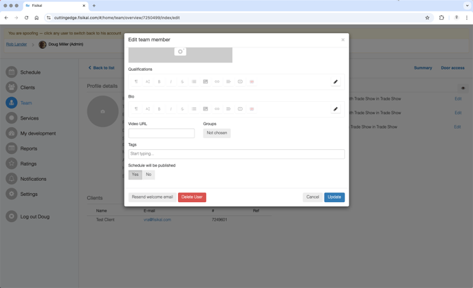Screen dimensions: 473x288
Task: Click the client number 7249601
Action: 219,220
